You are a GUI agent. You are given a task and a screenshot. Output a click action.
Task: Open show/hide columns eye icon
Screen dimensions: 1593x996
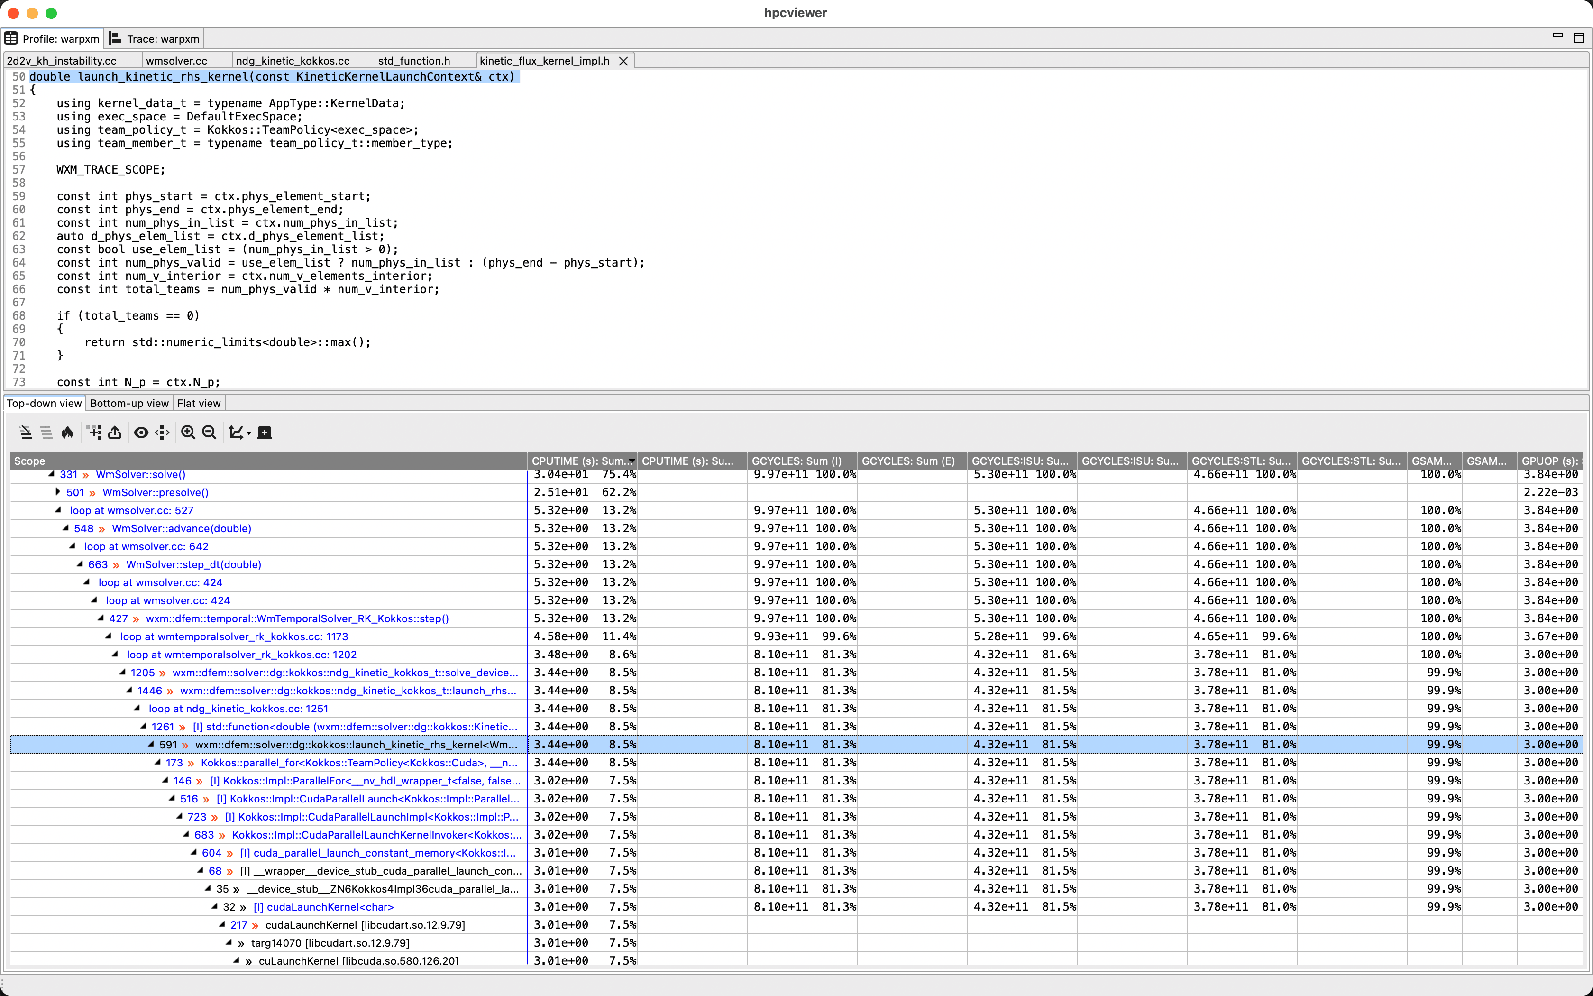141,433
